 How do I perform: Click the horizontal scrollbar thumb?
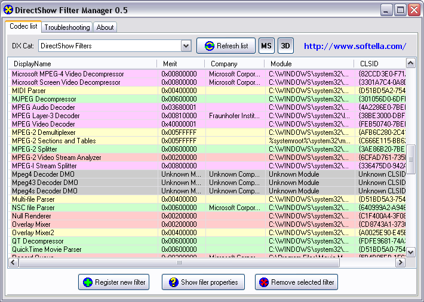click(179, 262)
